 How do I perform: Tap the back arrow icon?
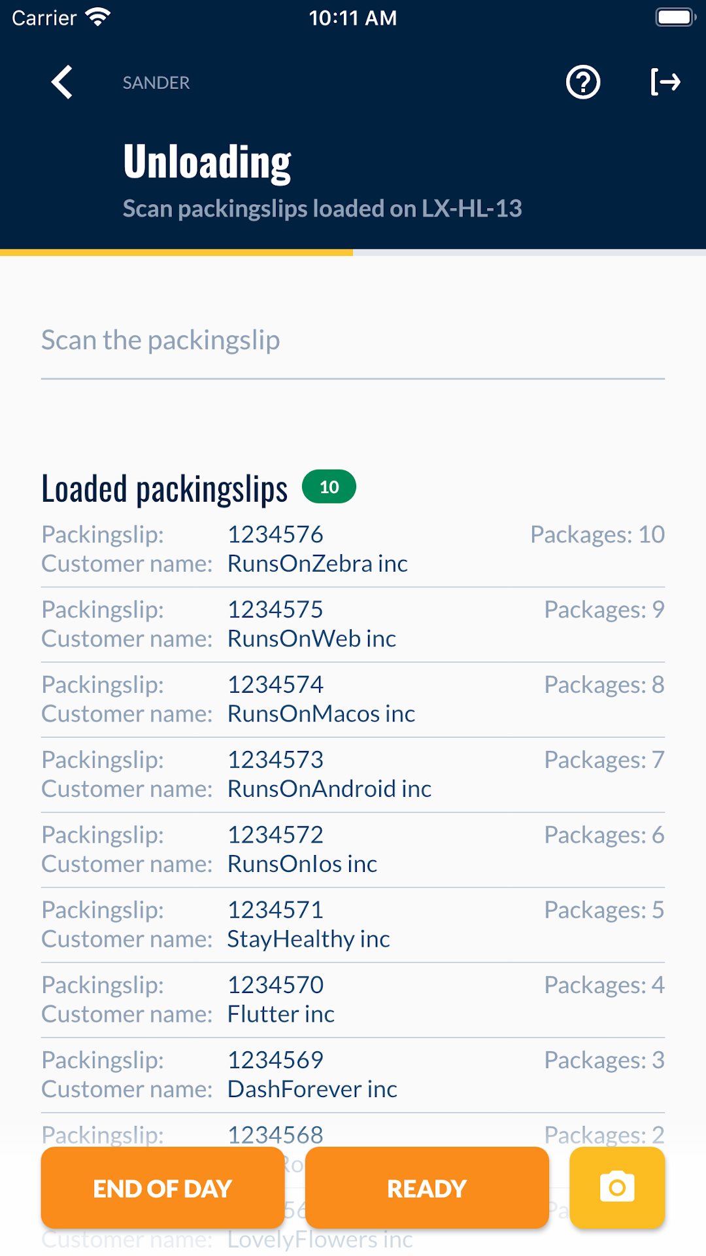click(x=61, y=82)
